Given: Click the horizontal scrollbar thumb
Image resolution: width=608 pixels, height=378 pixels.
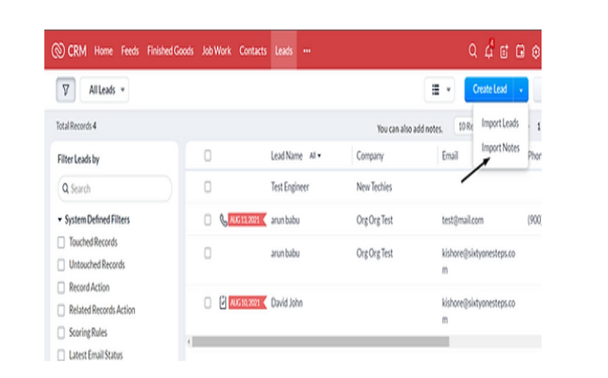Looking at the screenshot, I should pyautogui.click(x=320, y=342).
